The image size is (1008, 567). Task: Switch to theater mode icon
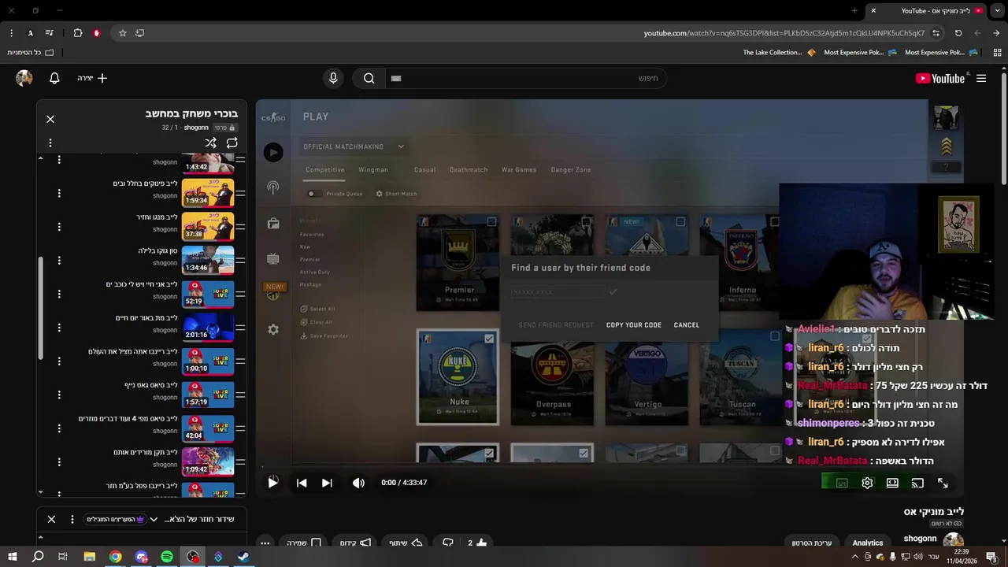[892, 483]
